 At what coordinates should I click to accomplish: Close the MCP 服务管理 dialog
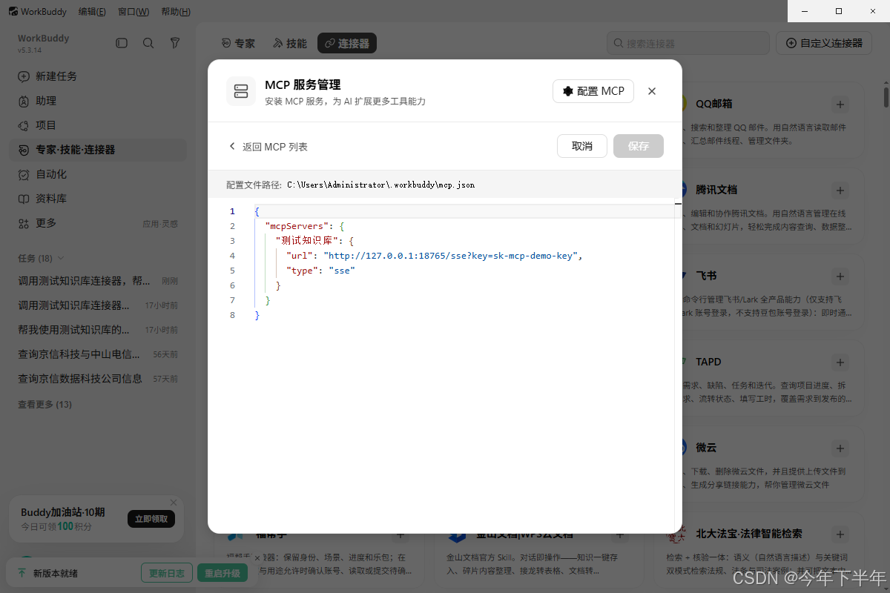[x=652, y=91]
